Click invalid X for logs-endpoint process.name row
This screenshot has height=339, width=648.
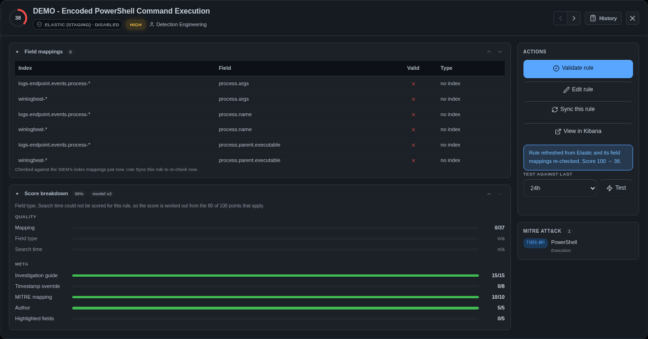click(413, 115)
